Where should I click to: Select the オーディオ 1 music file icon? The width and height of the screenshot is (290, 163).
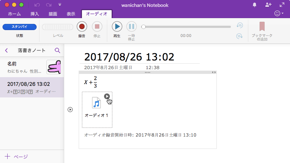pyautogui.click(x=96, y=103)
